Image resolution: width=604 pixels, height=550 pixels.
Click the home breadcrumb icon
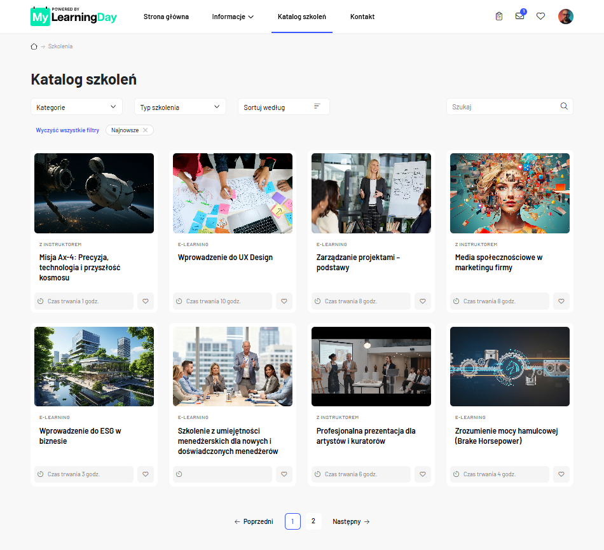[34, 46]
